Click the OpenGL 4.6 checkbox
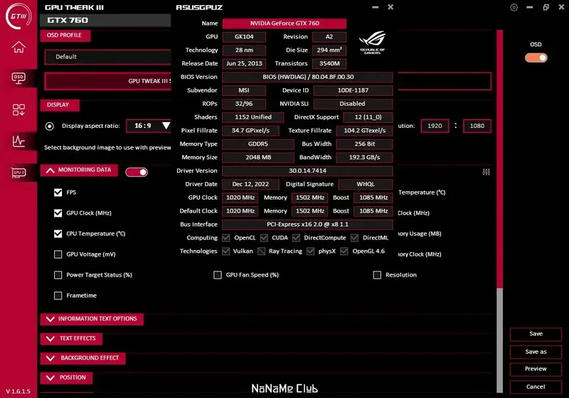 tap(344, 251)
